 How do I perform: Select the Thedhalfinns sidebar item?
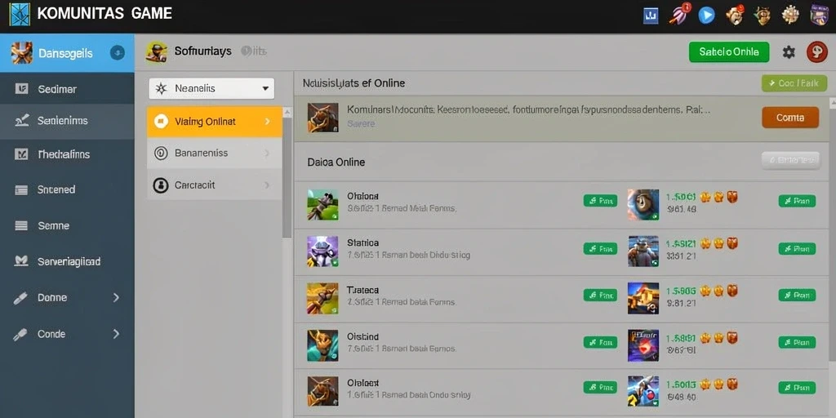point(67,154)
